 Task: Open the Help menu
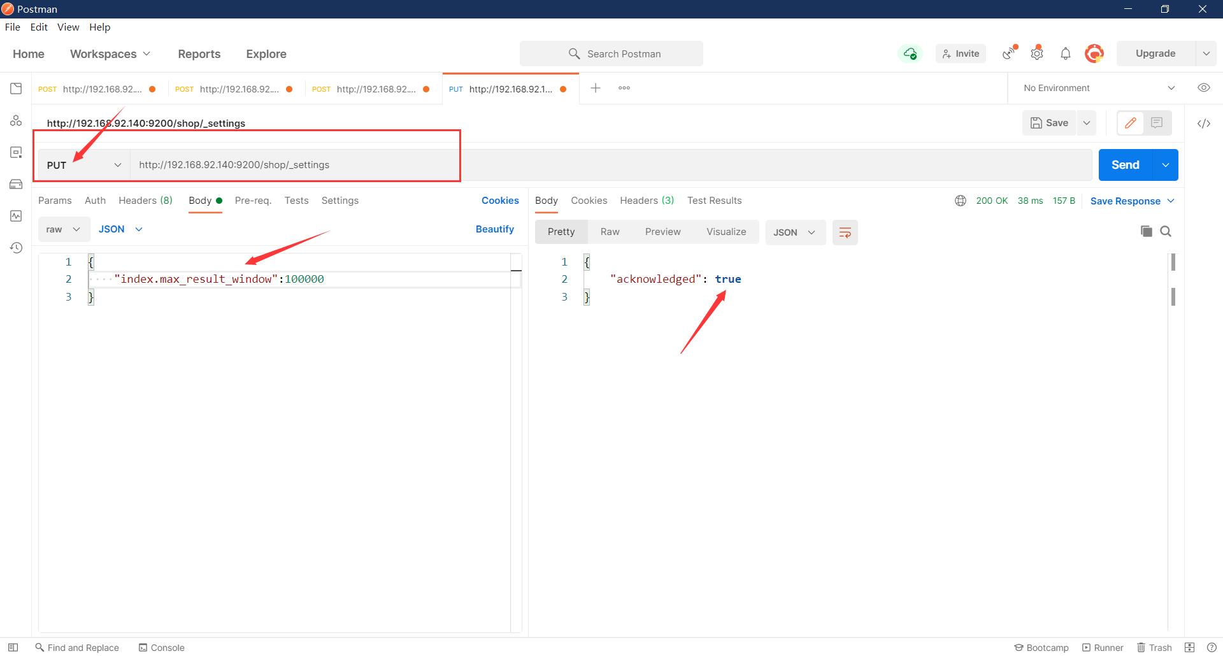pyautogui.click(x=99, y=27)
